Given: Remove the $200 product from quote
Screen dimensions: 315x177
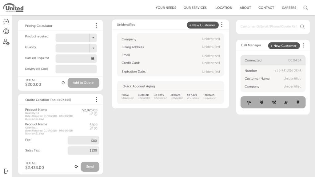Looking at the screenshot, I should click(96, 129).
